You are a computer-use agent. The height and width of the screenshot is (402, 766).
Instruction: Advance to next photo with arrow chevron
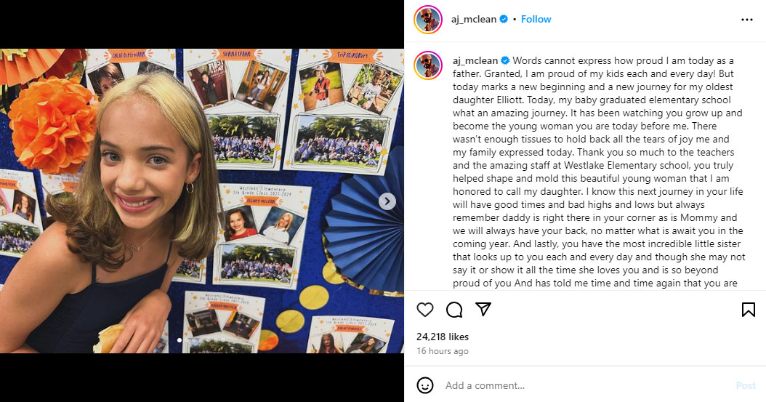(x=387, y=201)
